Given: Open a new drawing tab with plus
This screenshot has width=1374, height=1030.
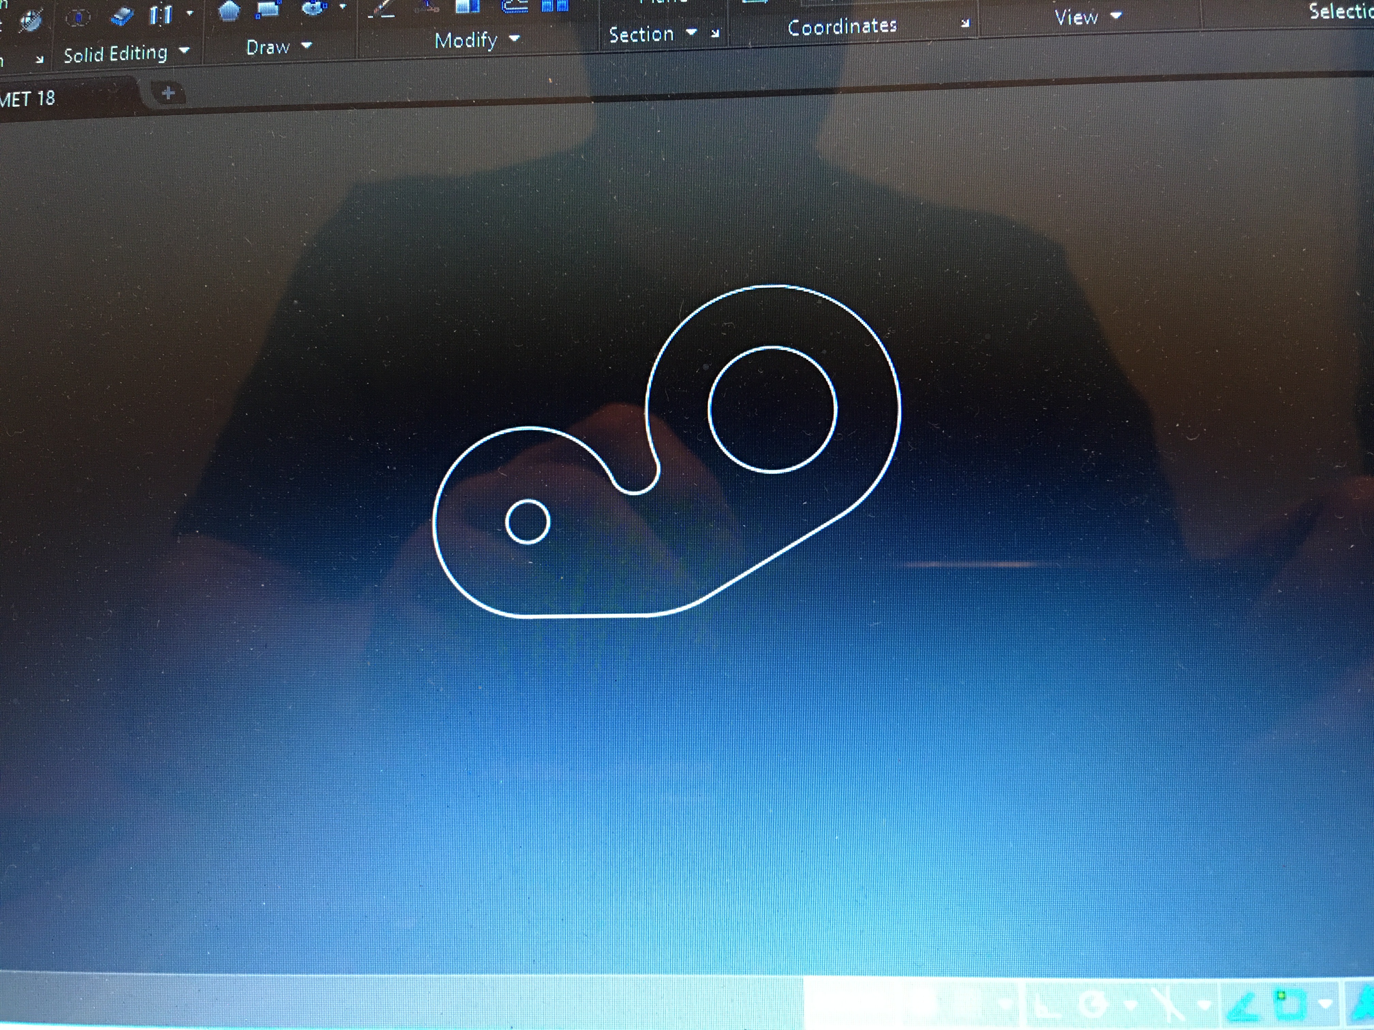Looking at the screenshot, I should [x=168, y=94].
